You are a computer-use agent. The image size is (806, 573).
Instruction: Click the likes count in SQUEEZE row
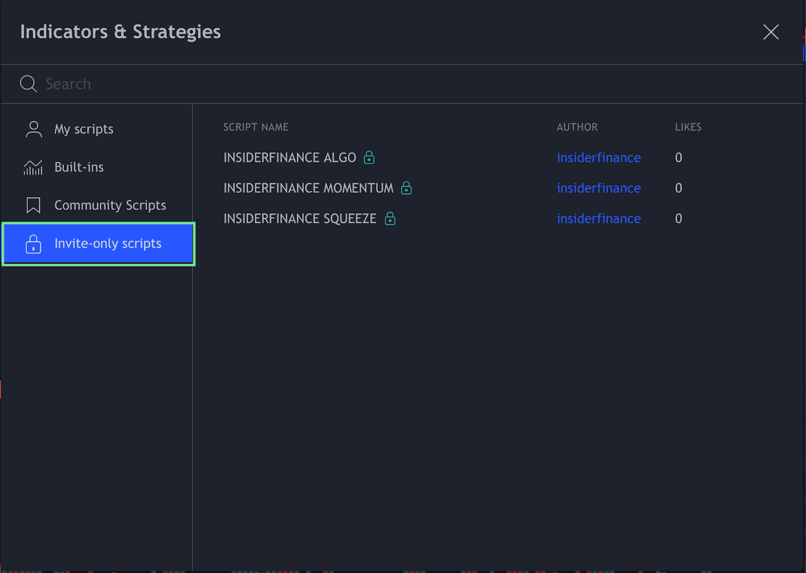[x=679, y=219]
